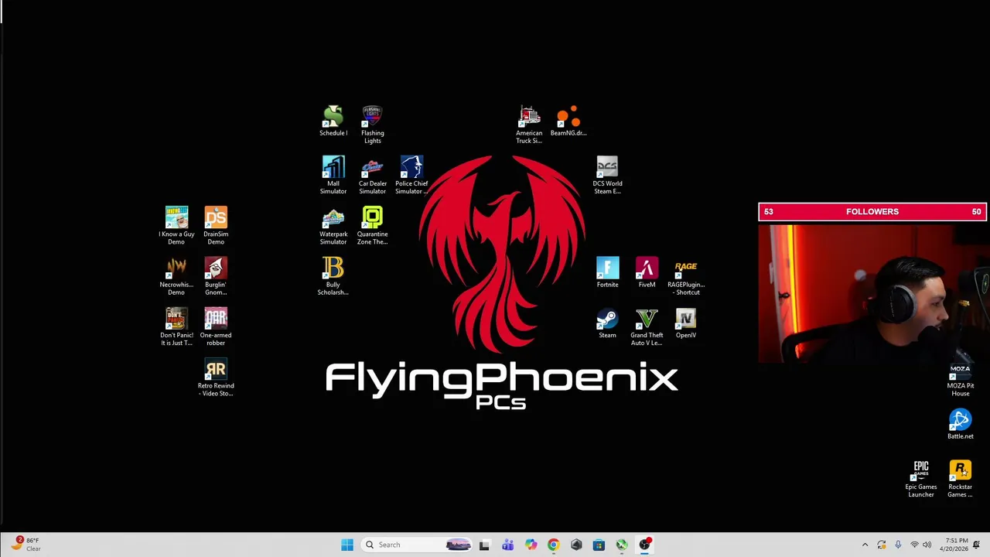
Task: Open the volume speaker tray icon
Action: pyautogui.click(x=927, y=545)
